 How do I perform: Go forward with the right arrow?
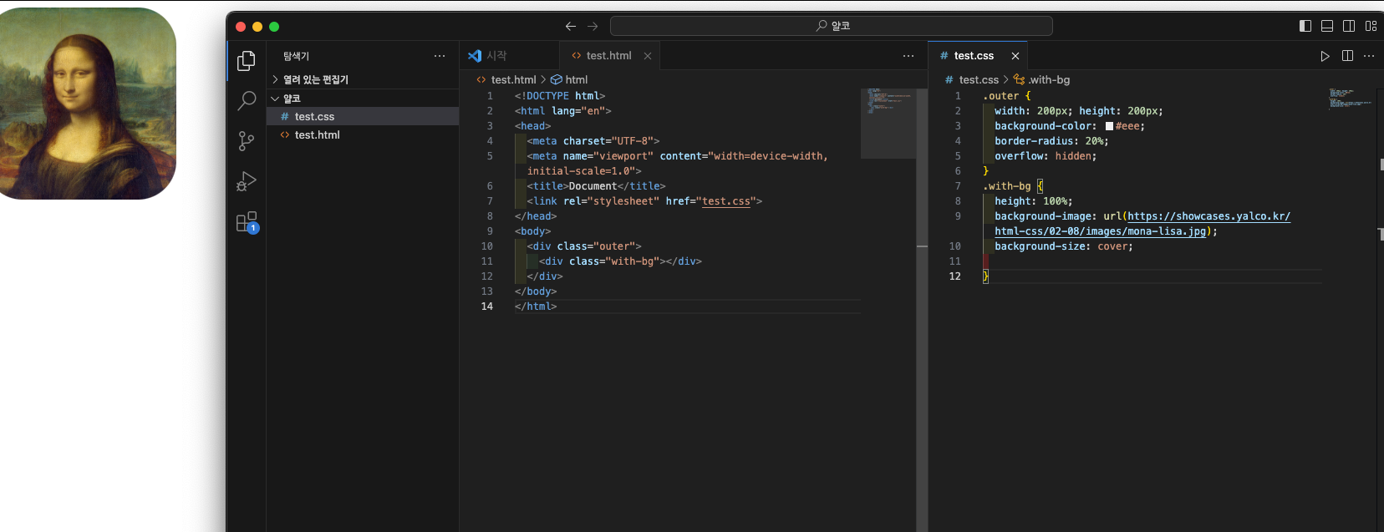pyautogui.click(x=593, y=27)
